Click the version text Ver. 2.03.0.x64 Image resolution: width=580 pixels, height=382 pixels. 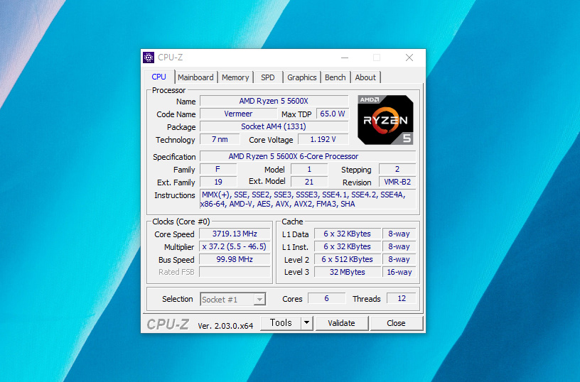[225, 326]
